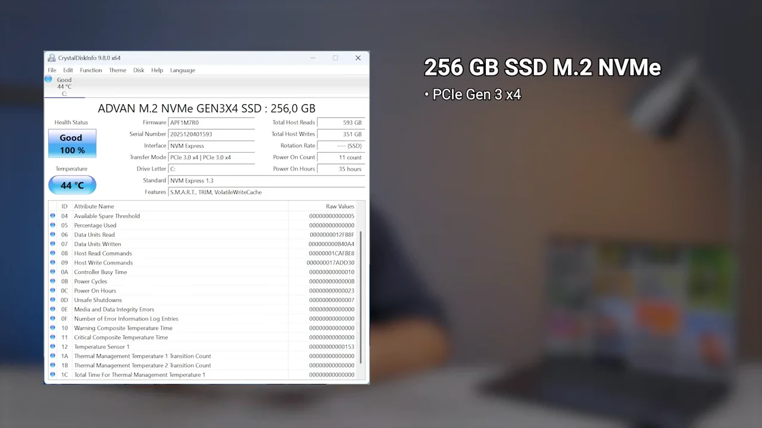
Task: Click the status orb for Media and Data Integrity Errors
Action: point(52,309)
